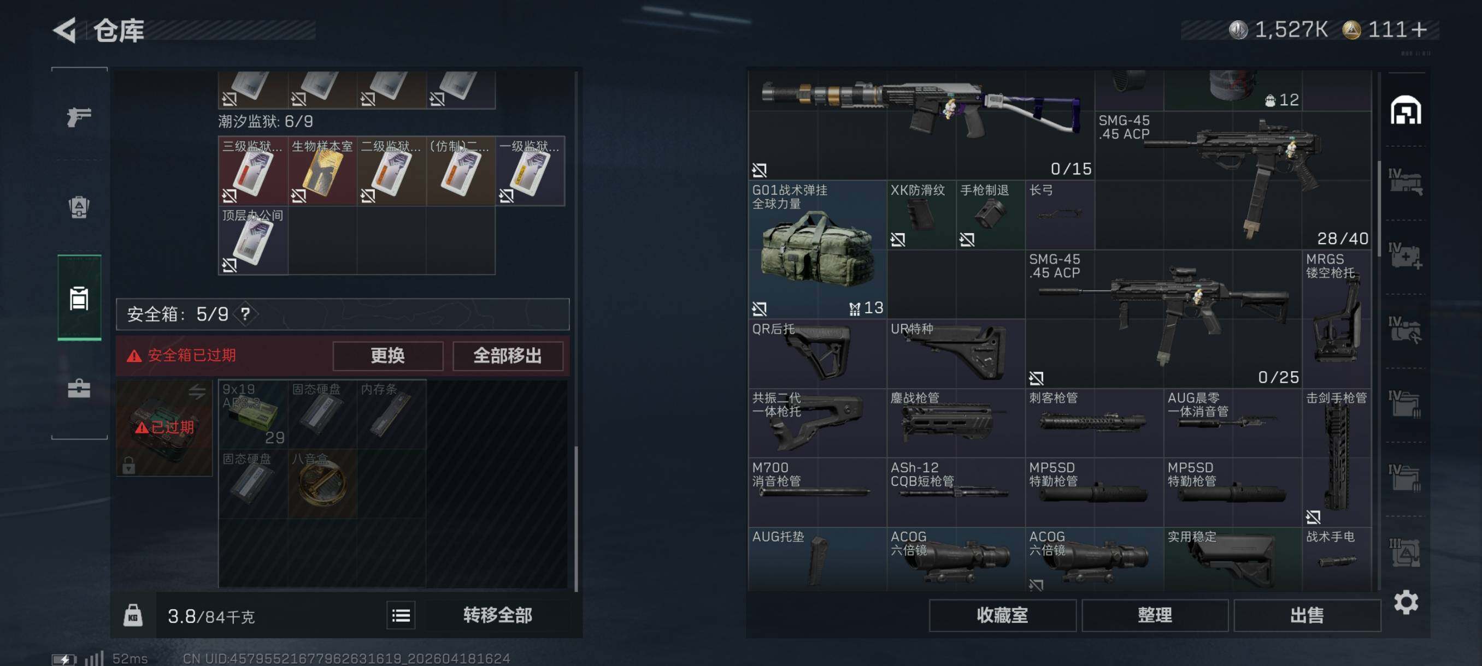Switch to the III storage extension tab
The height and width of the screenshot is (666, 1482).
click(1405, 552)
